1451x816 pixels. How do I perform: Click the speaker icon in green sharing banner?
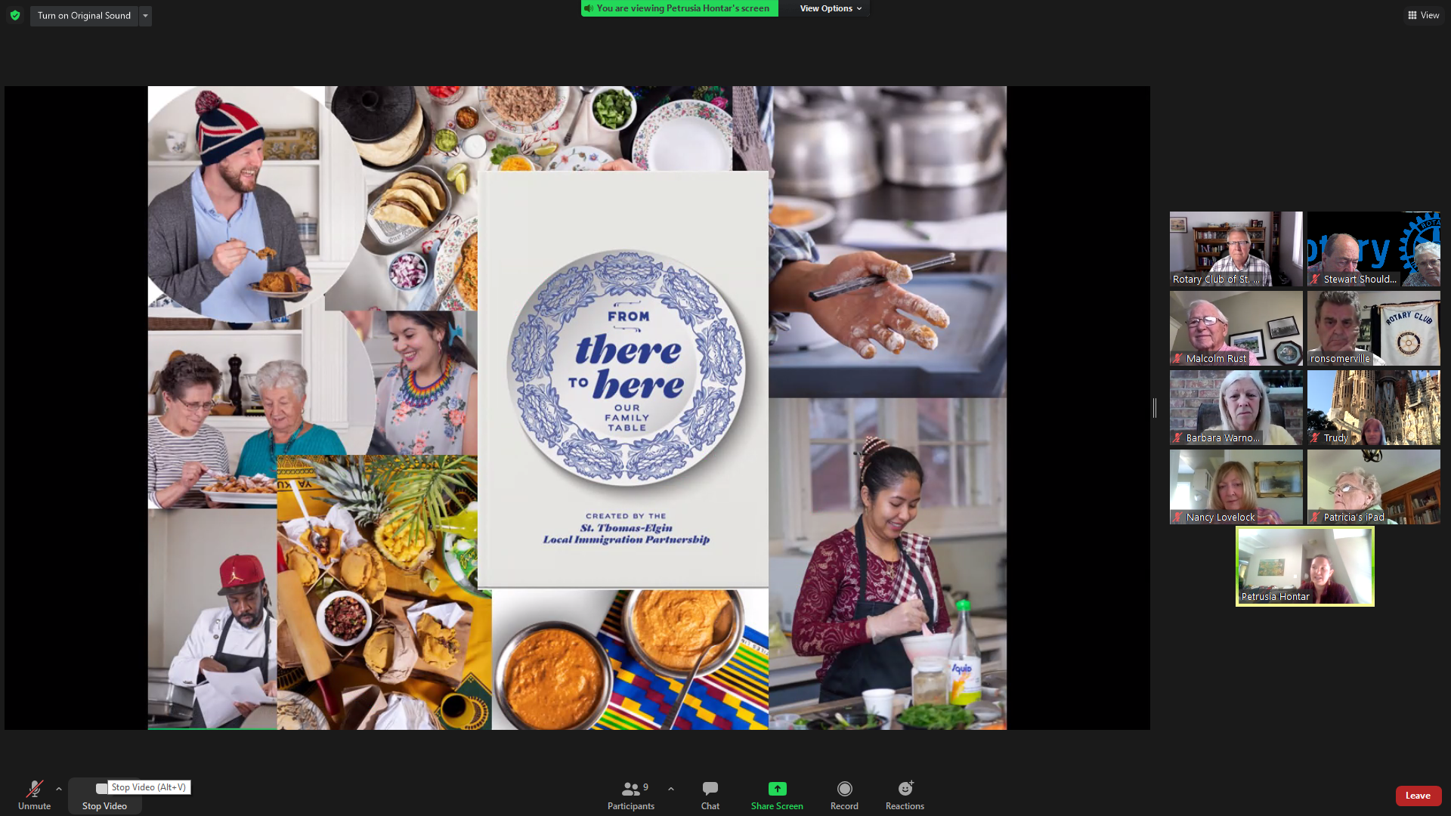point(589,8)
